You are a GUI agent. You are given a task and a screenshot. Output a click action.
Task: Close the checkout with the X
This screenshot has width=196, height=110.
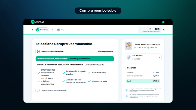[x=164, y=30]
